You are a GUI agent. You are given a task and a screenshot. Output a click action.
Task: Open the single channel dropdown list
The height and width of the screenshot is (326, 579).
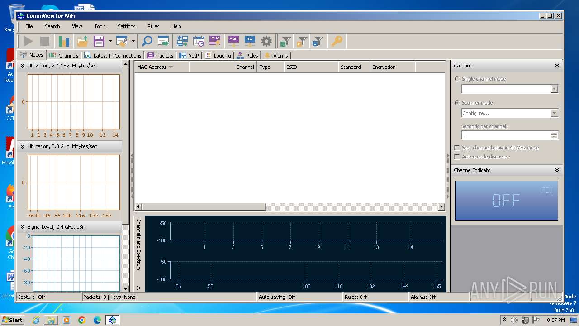(555, 89)
